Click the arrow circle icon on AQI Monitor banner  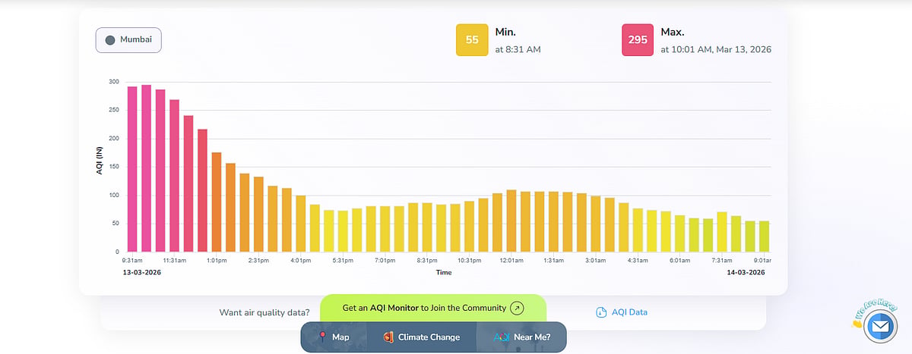[x=517, y=308]
